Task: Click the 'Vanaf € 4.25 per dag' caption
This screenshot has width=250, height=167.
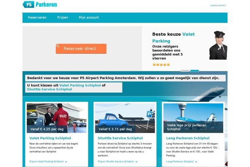Action: [x=47, y=129]
